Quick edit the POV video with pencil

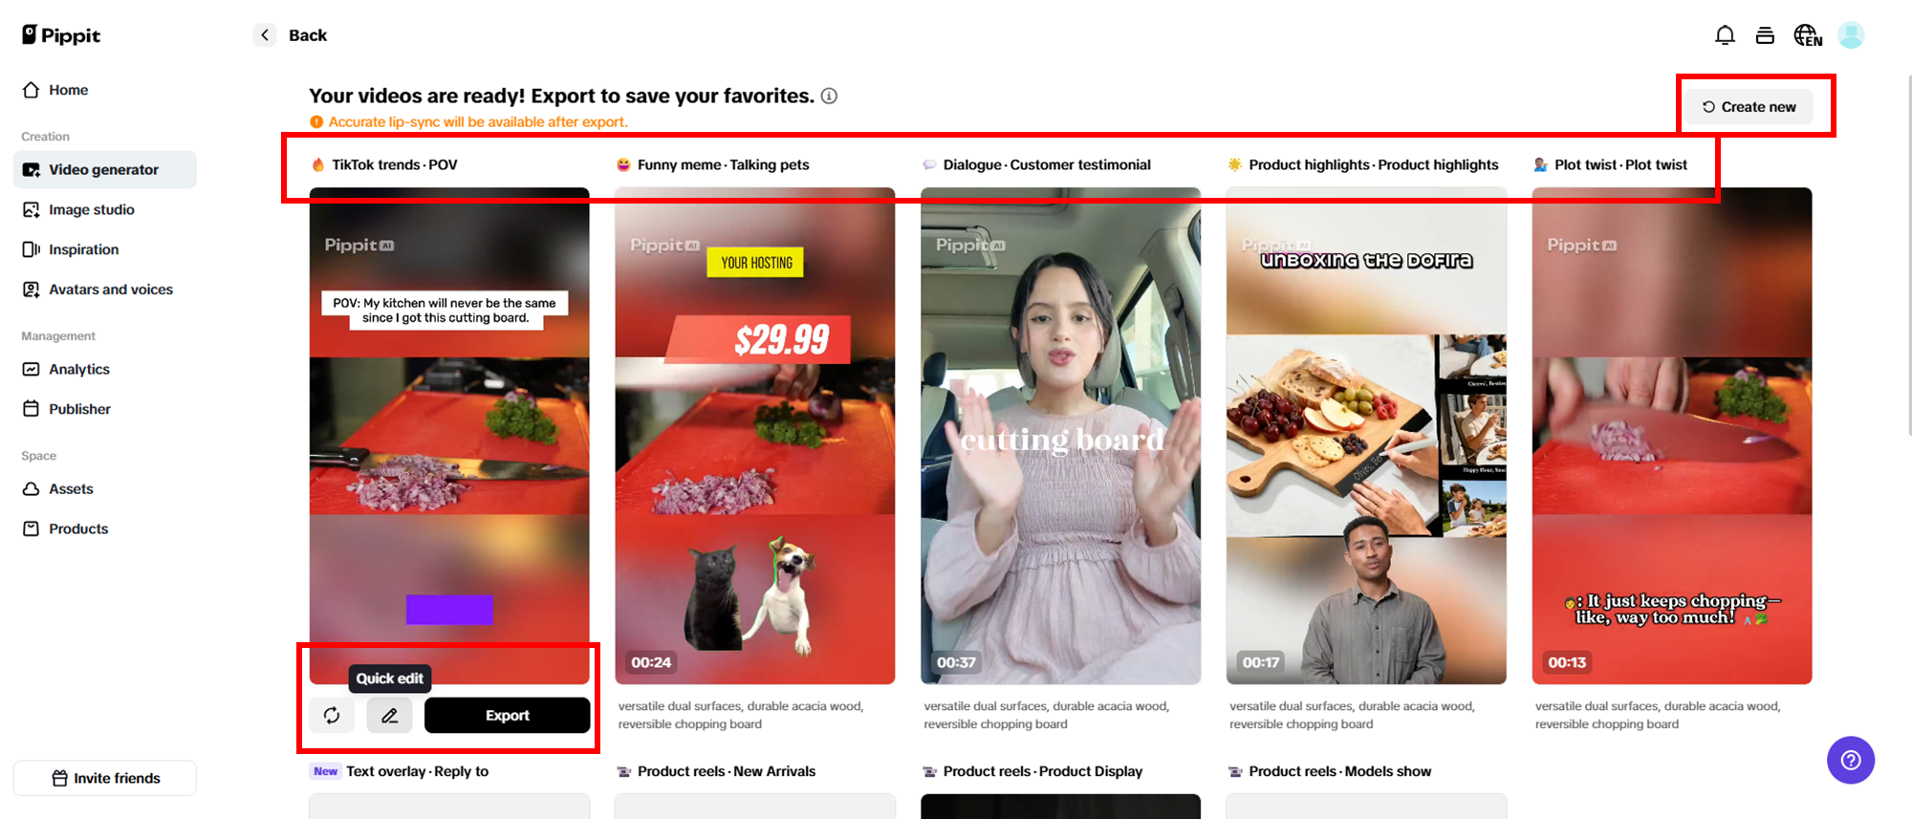pos(389,715)
